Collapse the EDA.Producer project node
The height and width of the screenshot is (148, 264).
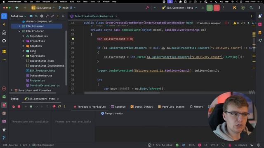(19, 31)
